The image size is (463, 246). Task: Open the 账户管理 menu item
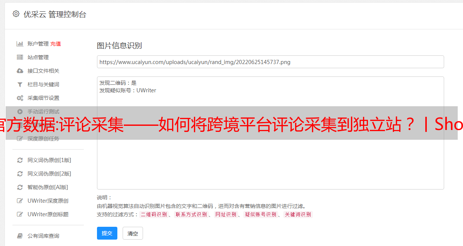38,44
